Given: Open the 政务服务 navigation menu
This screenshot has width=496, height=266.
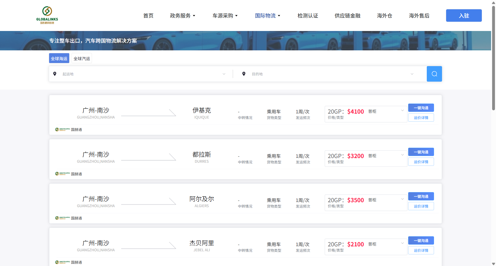Looking at the screenshot, I should click(182, 16).
